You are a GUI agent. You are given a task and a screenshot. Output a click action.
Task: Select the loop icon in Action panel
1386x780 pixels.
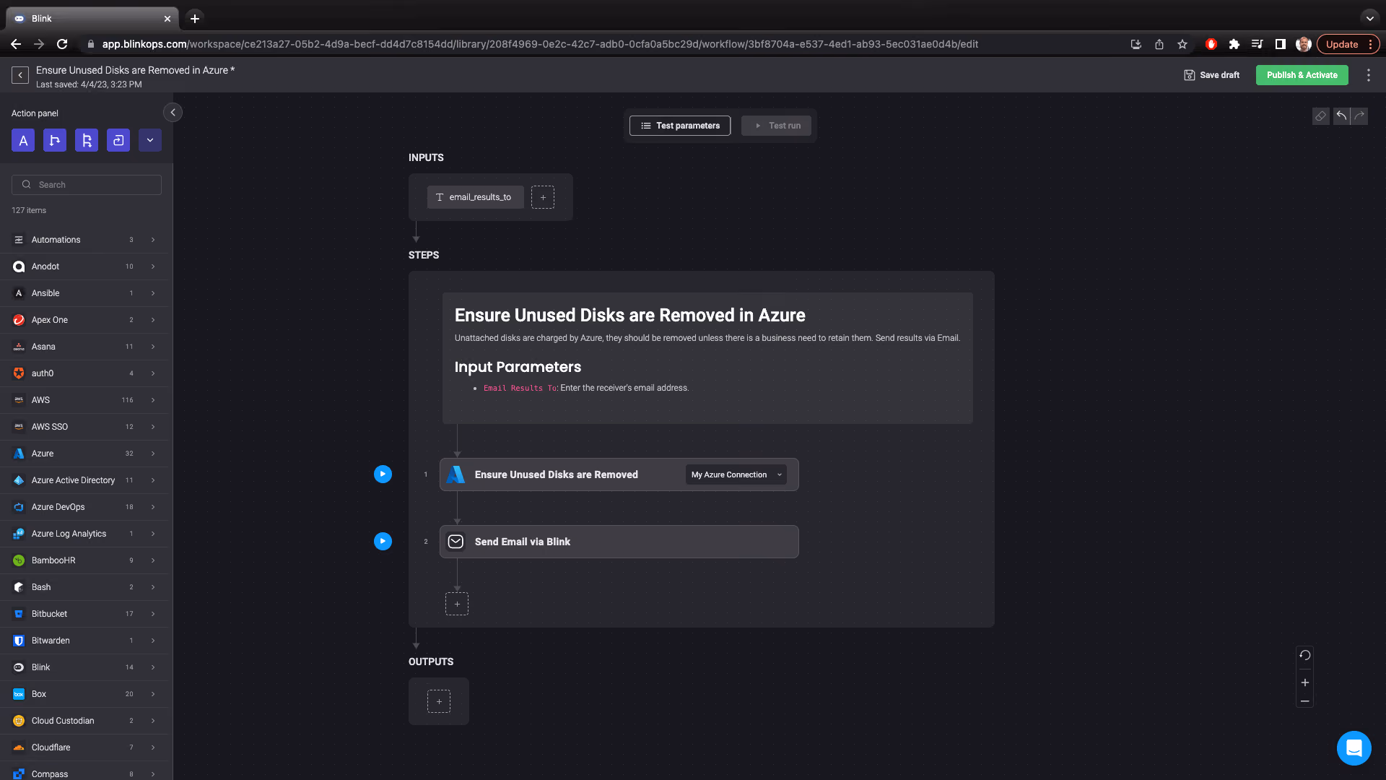[118, 140]
